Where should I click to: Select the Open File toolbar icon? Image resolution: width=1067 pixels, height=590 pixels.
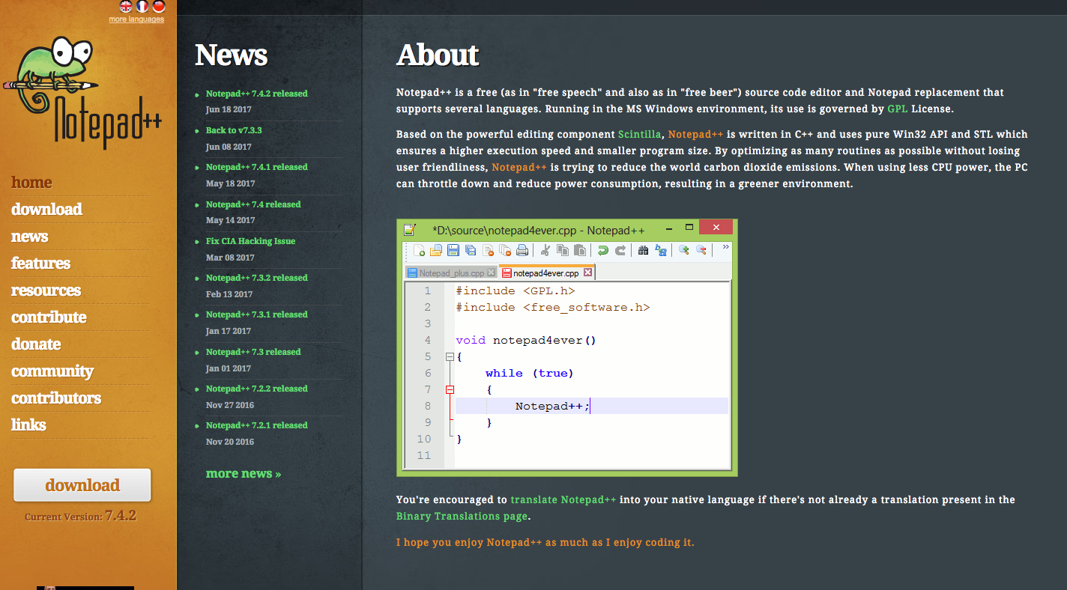436,250
